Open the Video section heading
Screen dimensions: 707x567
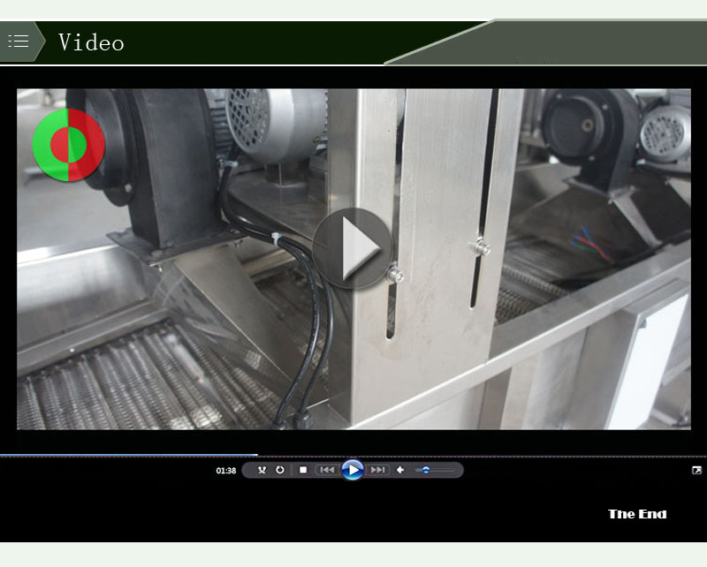[91, 42]
